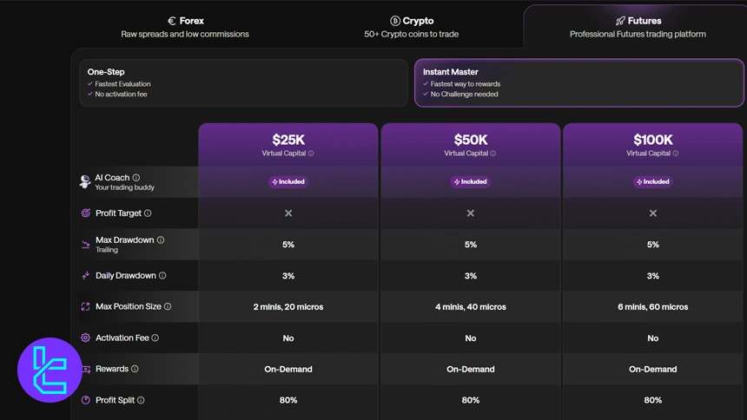
Task: Click the Profit Target info icon
Action: pyautogui.click(x=148, y=213)
